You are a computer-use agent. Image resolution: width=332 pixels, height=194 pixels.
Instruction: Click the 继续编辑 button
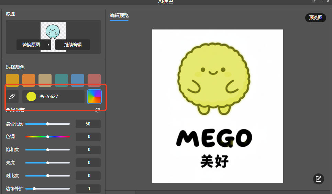[73, 45]
